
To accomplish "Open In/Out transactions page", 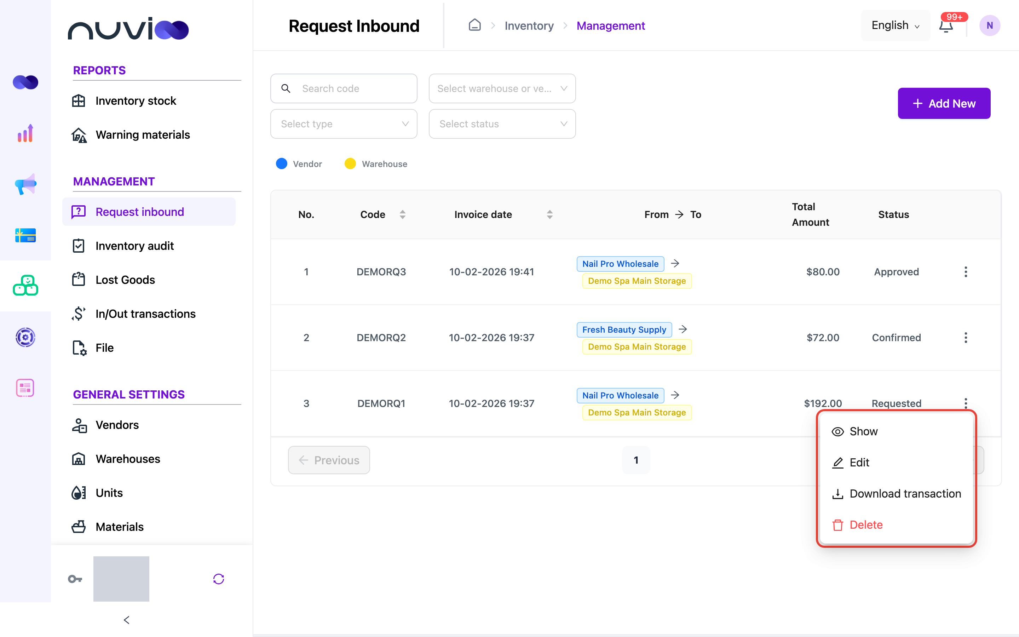I will [x=149, y=314].
